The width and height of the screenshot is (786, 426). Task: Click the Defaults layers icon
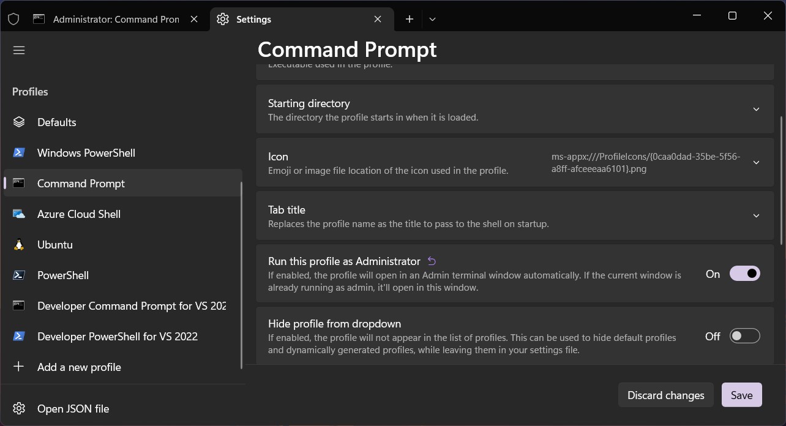click(19, 122)
